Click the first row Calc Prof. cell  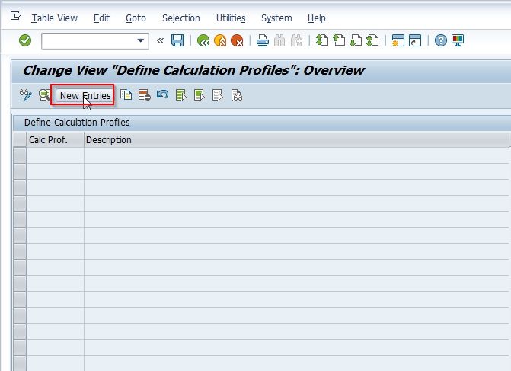[x=56, y=155]
